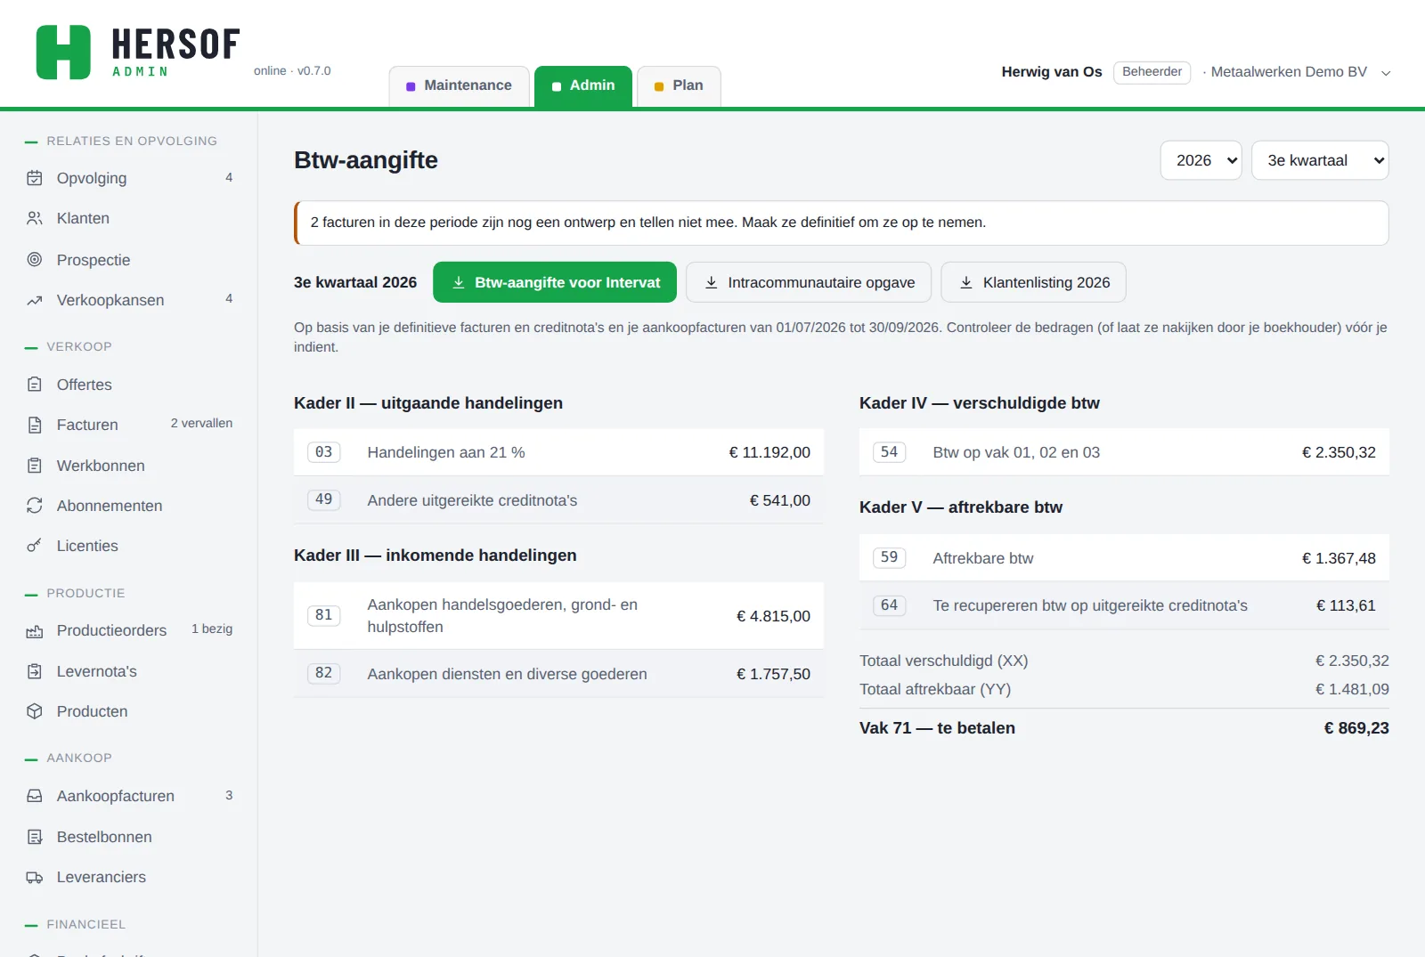Open Facturen in the sidebar
This screenshot has width=1425, height=957.
click(129, 425)
